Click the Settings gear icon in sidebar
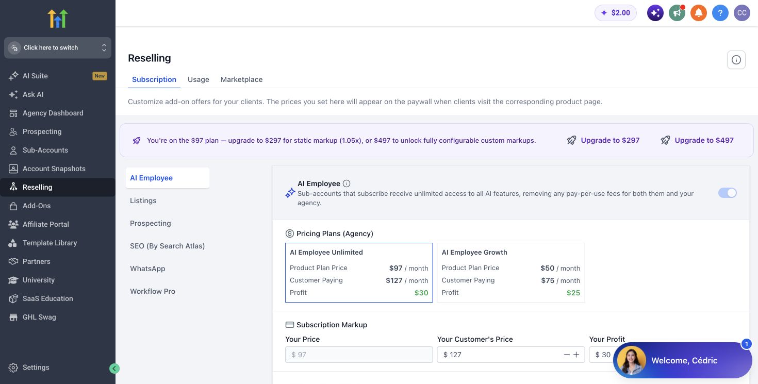Screen dimensions: 758x384 [x=13, y=368]
